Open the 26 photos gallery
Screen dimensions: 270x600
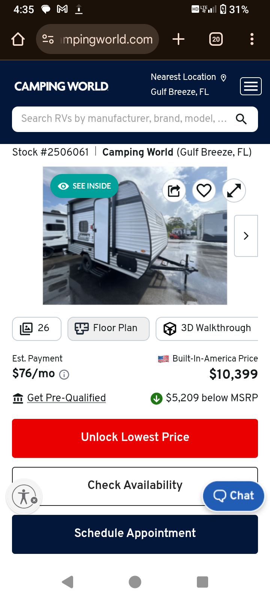pos(37,329)
